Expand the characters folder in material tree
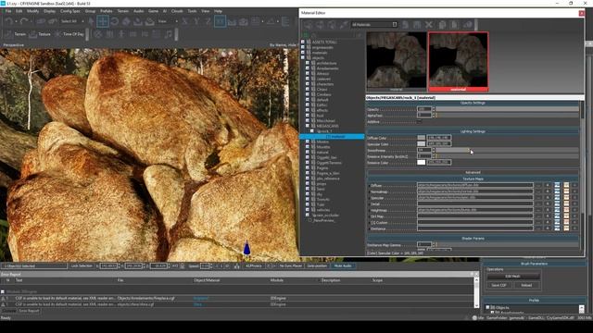593x333 pixels. click(x=308, y=84)
